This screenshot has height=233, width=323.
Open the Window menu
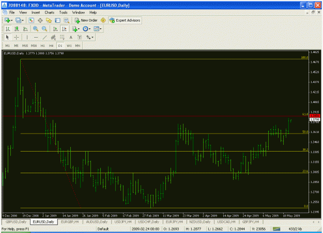[x=78, y=12]
